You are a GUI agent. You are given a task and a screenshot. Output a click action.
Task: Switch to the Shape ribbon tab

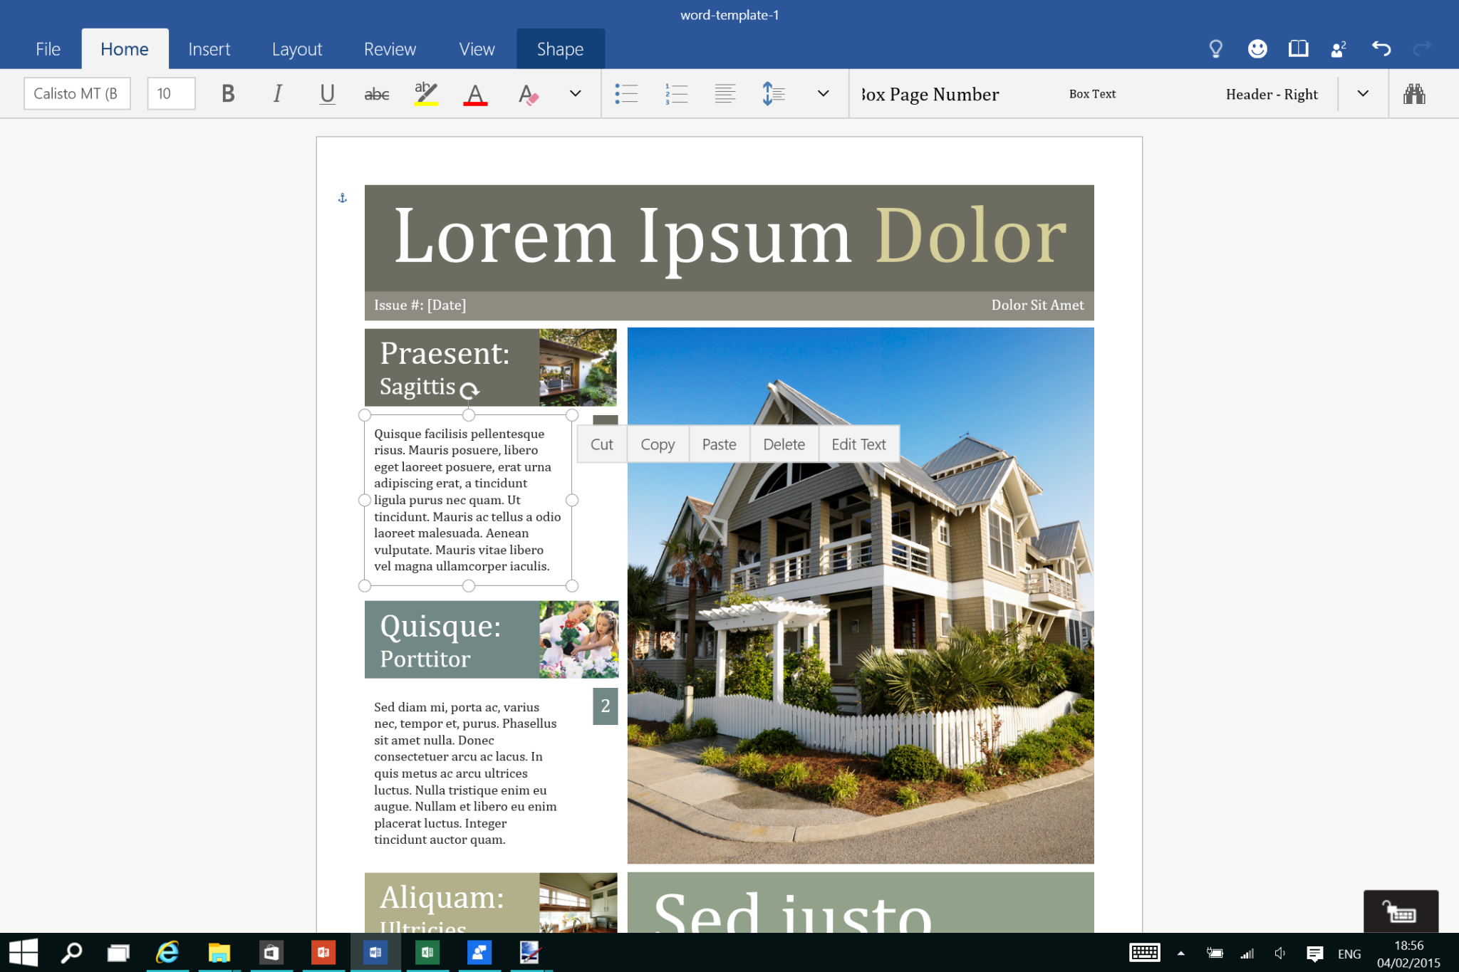(x=560, y=48)
